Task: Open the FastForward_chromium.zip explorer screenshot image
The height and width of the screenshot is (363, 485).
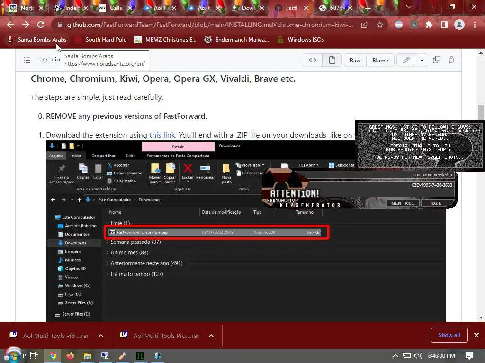Action: 246,231
